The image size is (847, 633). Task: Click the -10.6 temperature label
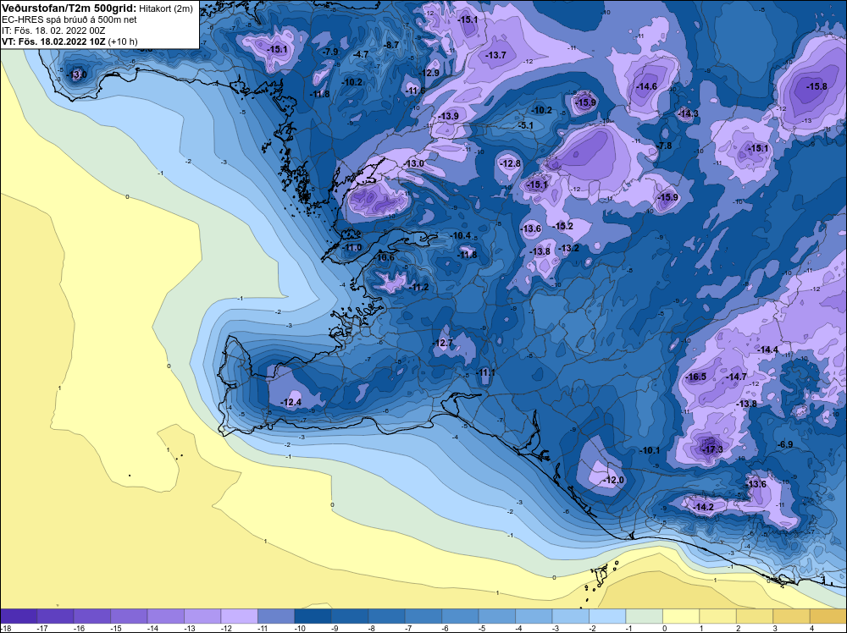point(384,257)
